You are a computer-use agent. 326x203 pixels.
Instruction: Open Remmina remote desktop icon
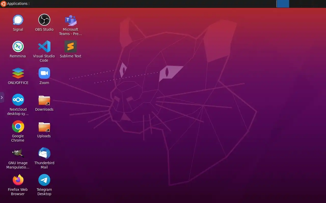(18, 47)
